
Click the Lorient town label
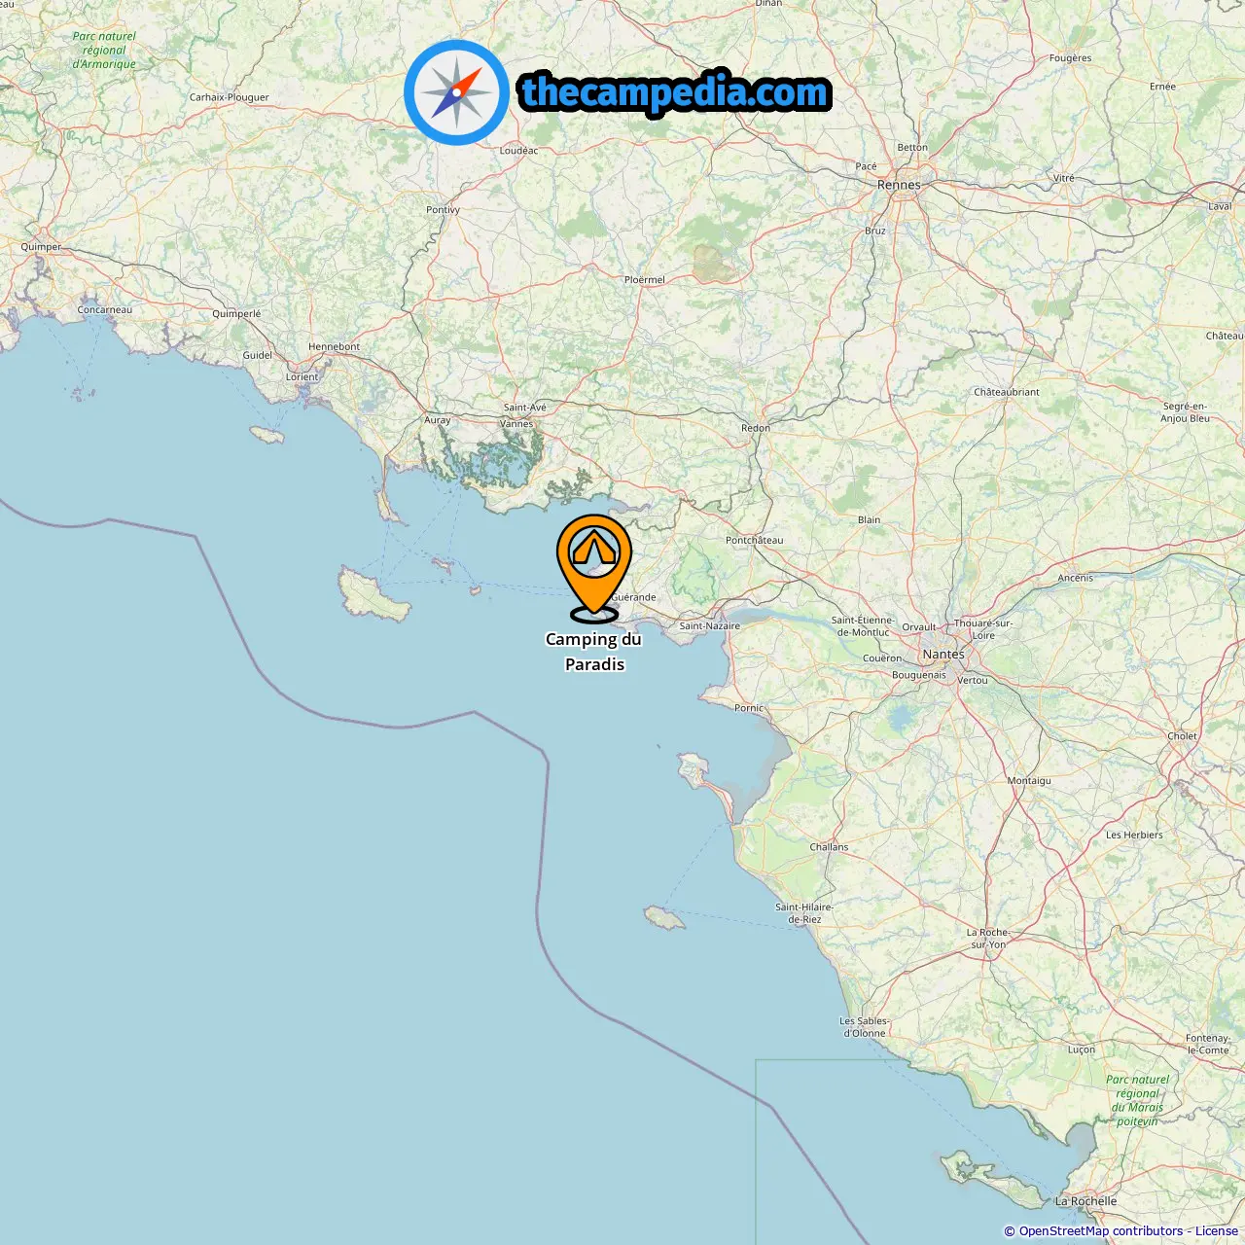pos(302,377)
